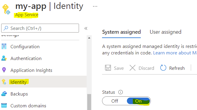Click the Authentication person icon
Viewport: 197px width, 110px height.
tap(4, 58)
